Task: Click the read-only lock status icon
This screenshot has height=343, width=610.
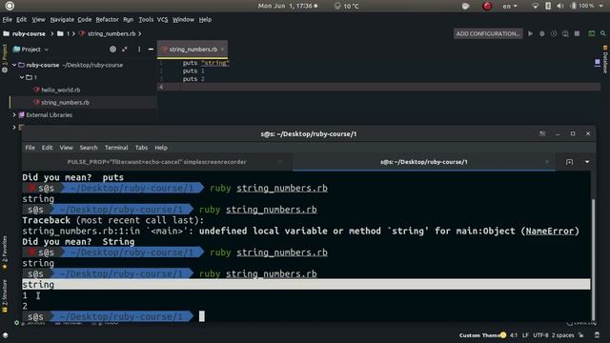Action: point(581,335)
